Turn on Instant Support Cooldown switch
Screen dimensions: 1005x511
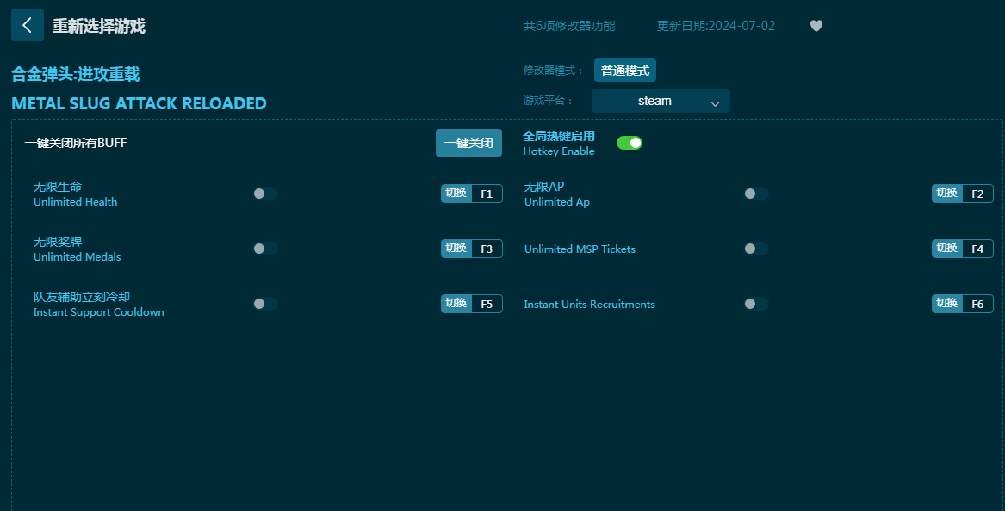click(x=264, y=304)
